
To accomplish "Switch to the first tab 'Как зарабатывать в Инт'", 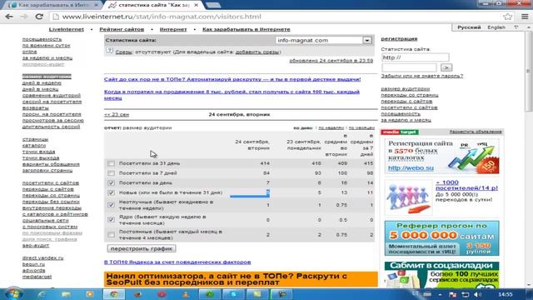I will 52,5.
